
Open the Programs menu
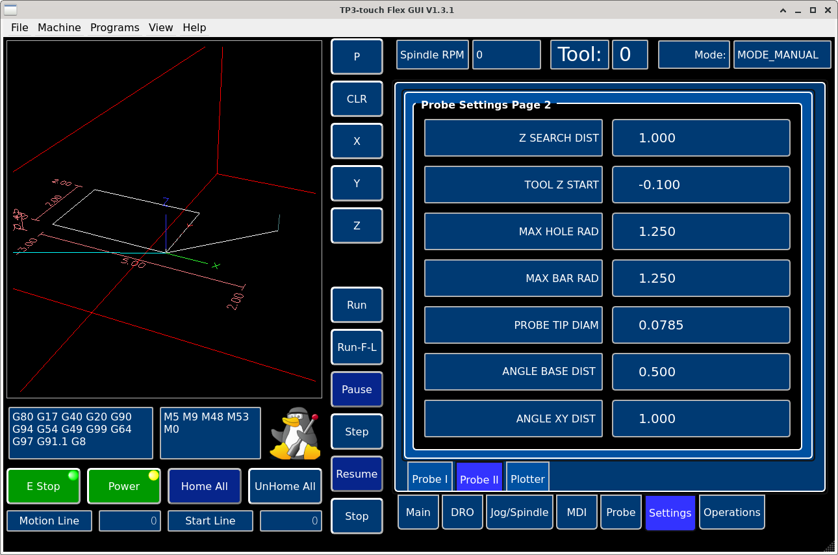click(x=114, y=27)
